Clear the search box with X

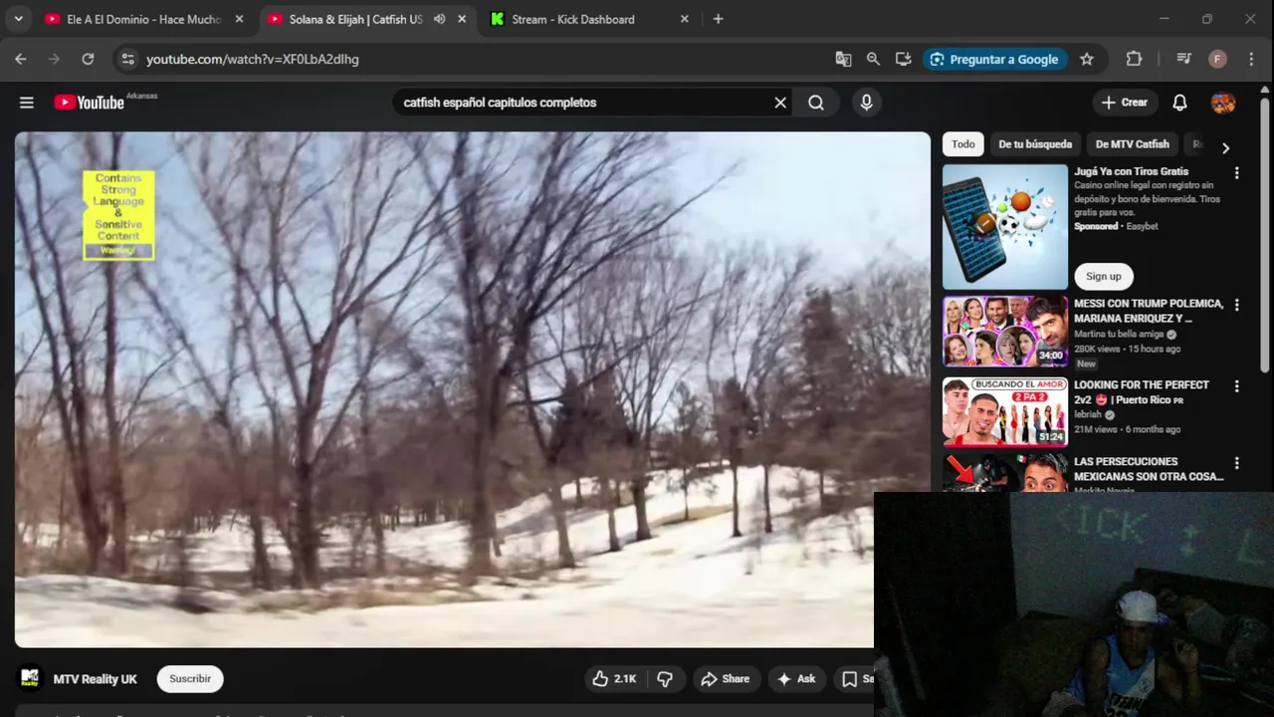(780, 103)
